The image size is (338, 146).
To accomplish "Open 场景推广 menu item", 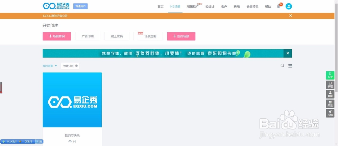I will point(193,6).
